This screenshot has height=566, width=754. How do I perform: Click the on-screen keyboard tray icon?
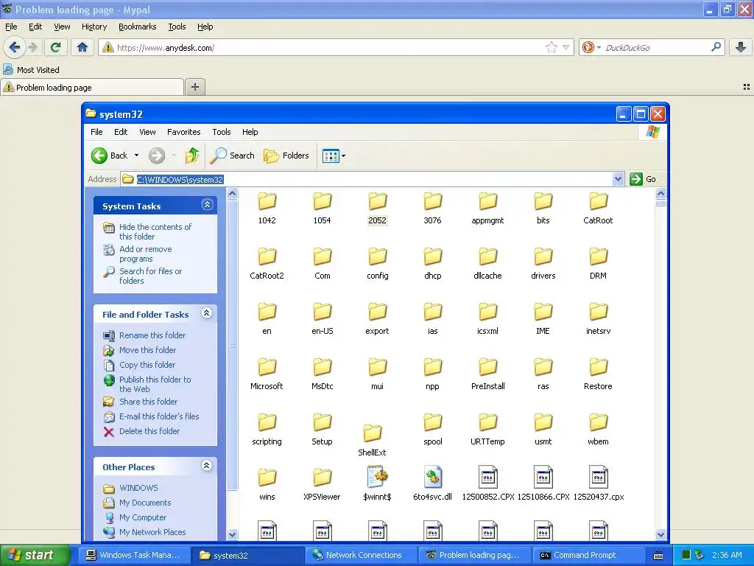pos(659,556)
